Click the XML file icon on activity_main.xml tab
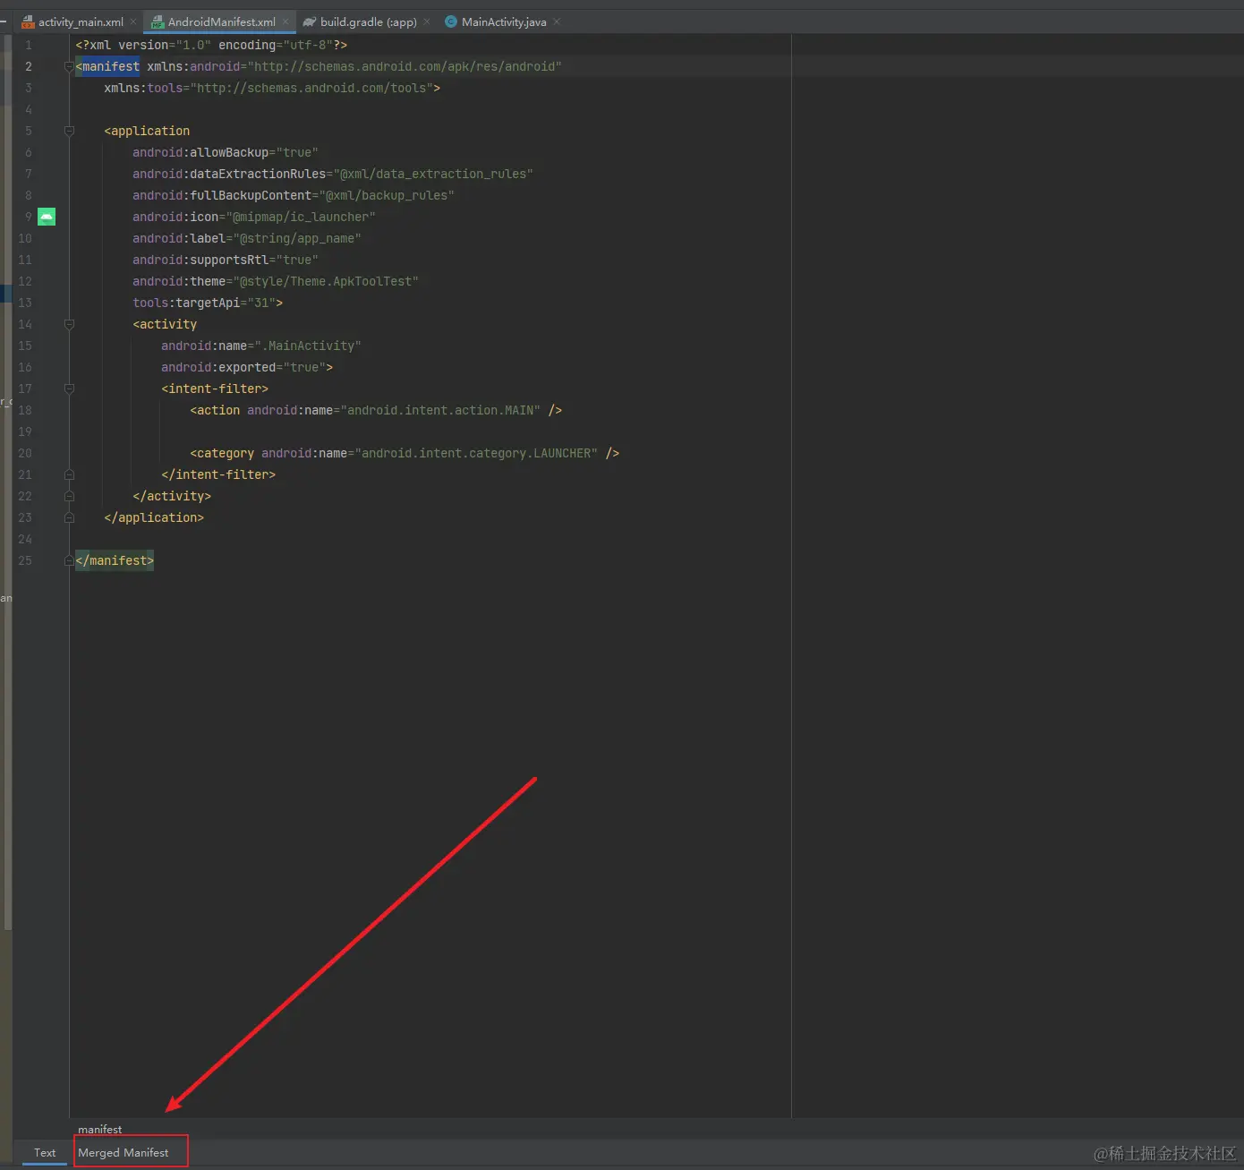This screenshot has width=1244, height=1170. pyautogui.click(x=28, y=22)
